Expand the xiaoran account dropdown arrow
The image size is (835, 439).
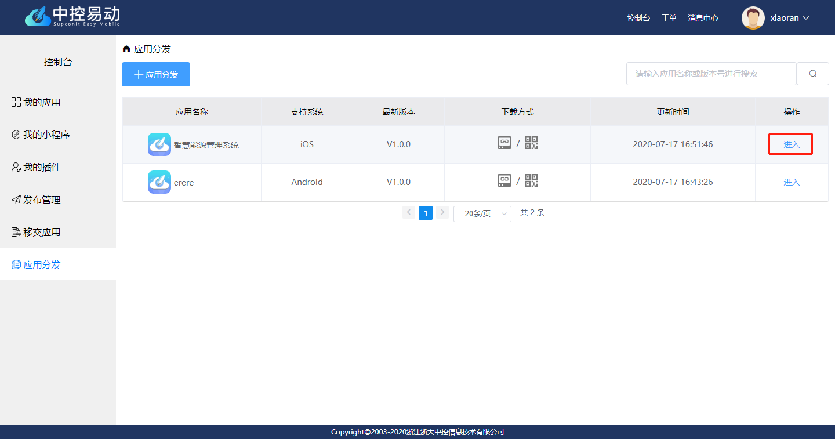coord(805,18)
